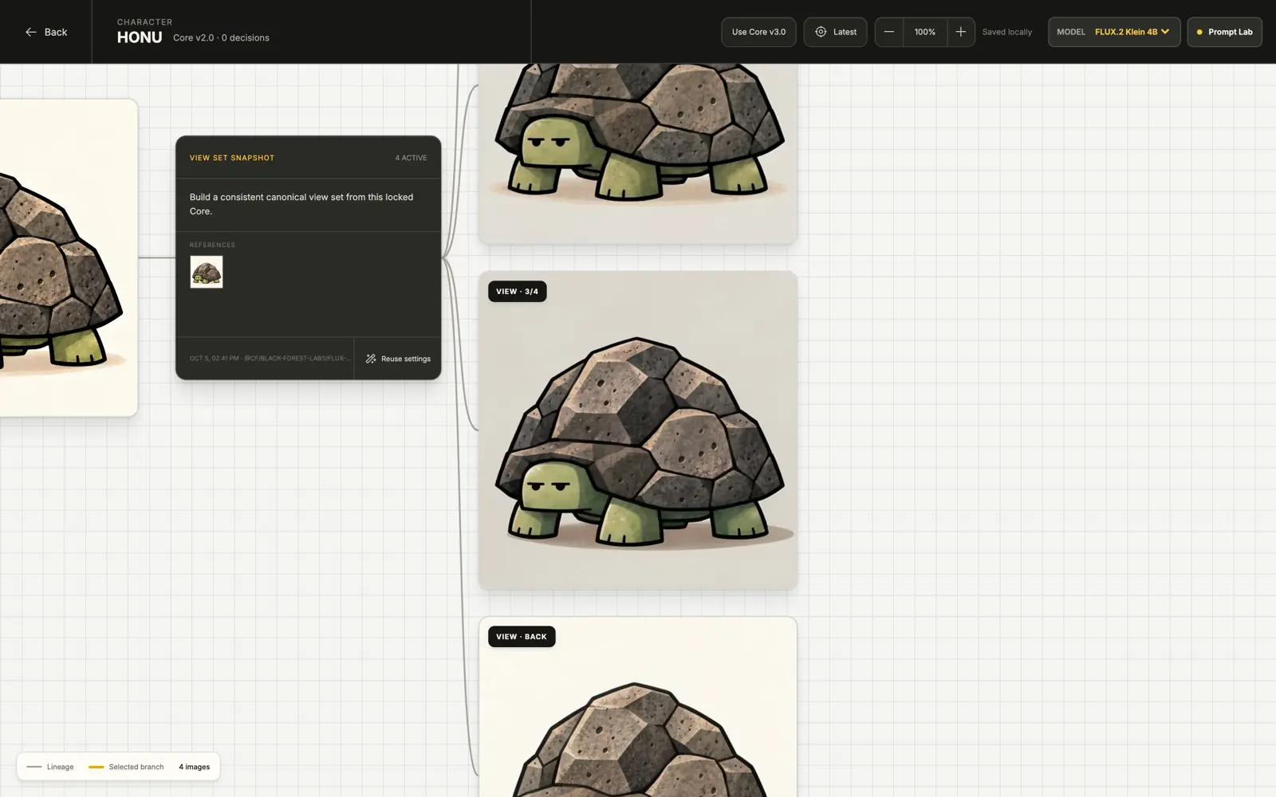Select the VIEW · BACK image card

pyautogui.click(x=638, y=707)
